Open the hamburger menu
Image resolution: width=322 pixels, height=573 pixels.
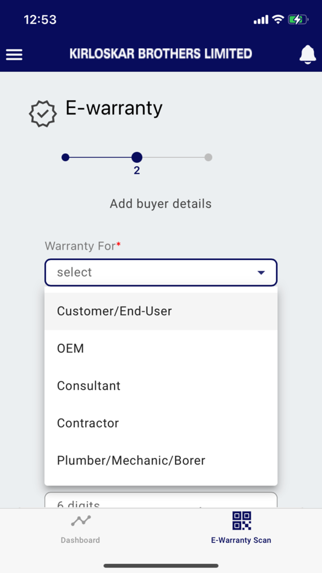pyautogui.click(x=14, y=55)
